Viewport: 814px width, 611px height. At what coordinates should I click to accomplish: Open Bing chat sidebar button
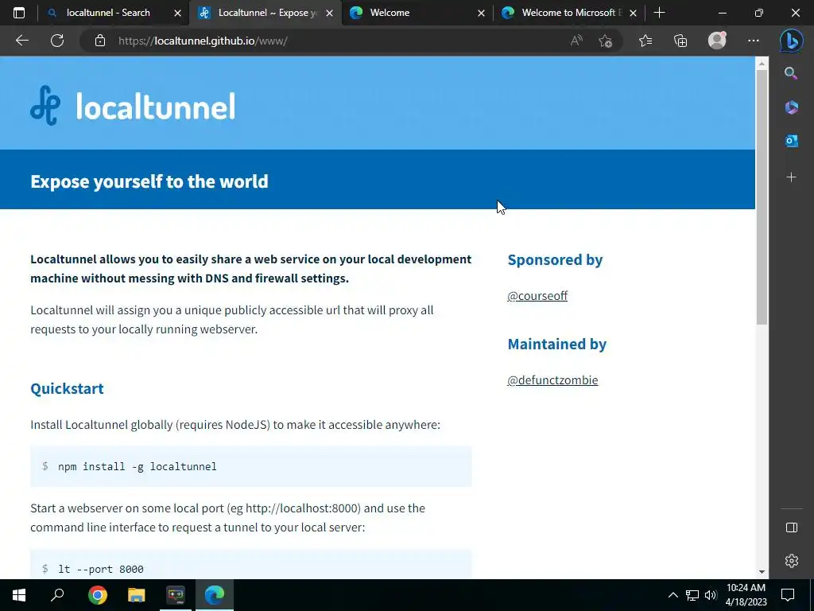point(792,41)
